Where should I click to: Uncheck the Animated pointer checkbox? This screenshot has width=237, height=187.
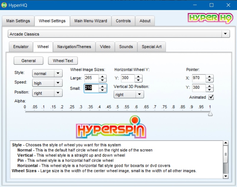point(211,97)
